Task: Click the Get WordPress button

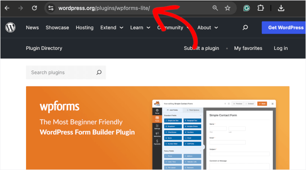Action: coord(284,27)
